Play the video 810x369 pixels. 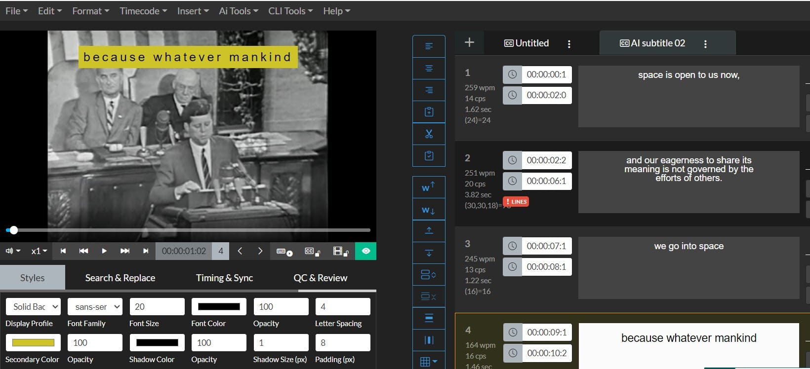(x=104, y=251)
